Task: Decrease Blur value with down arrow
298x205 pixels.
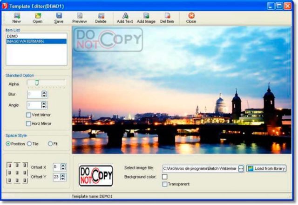Action: [44, 96]
